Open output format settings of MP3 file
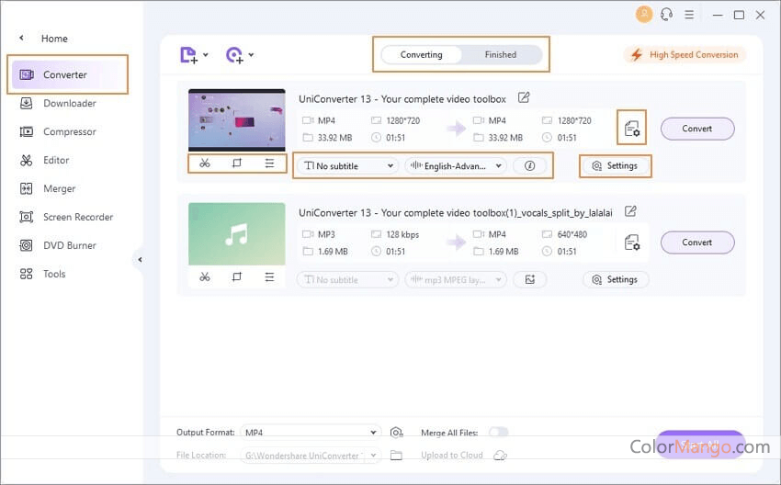Viewport: 781px width, 485px height. coord(631,242)
